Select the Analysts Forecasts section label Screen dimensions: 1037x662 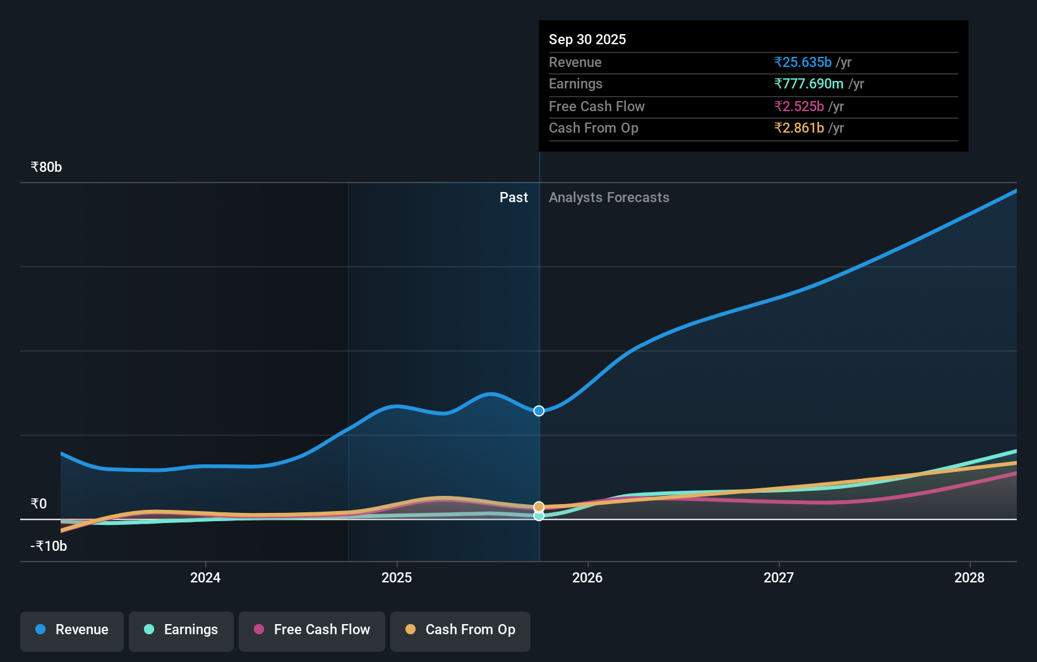[x=609, y=197]
